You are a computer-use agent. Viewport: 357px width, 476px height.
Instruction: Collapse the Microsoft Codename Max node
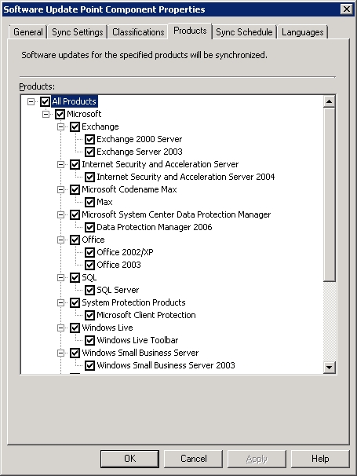[60, 190]
